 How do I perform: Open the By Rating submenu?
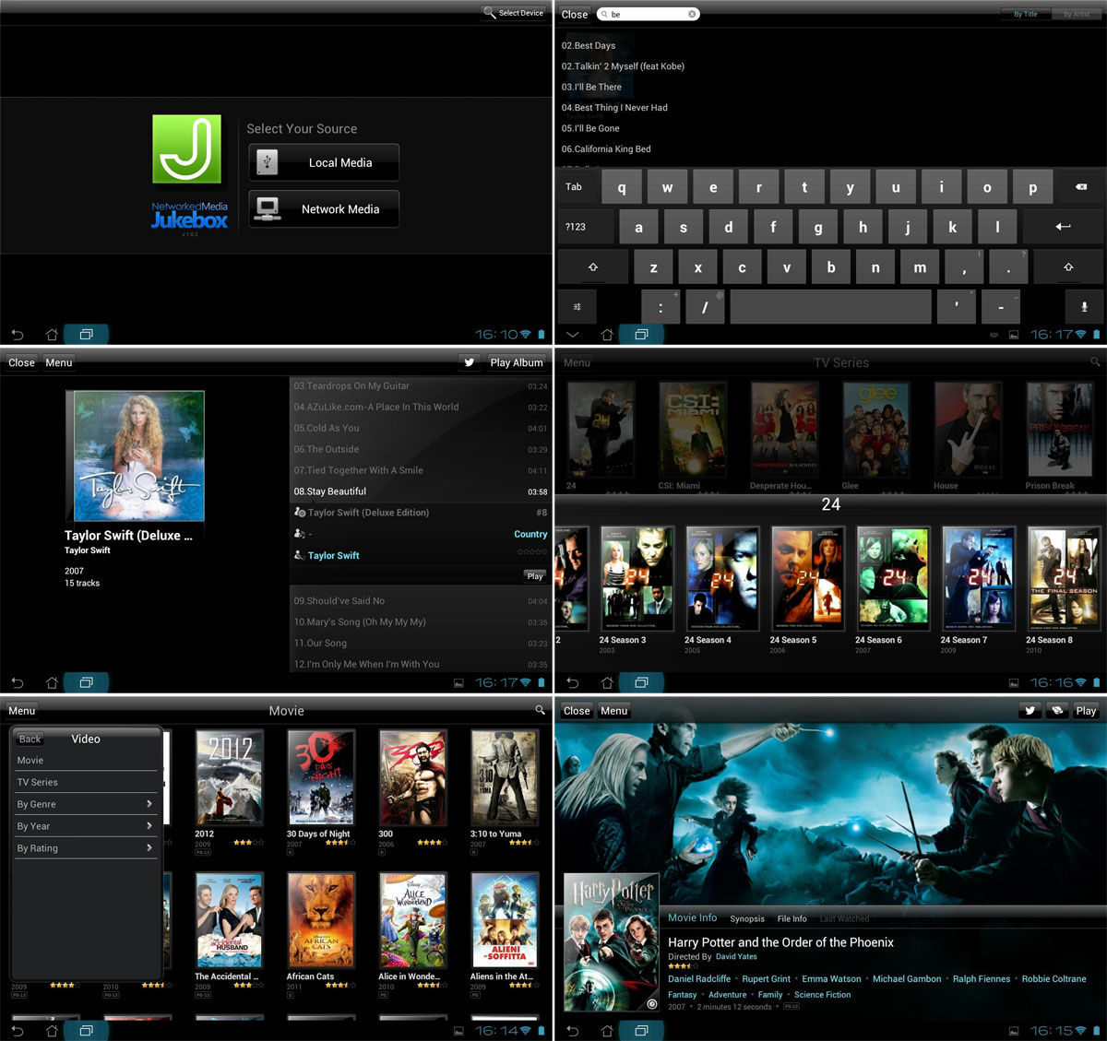(85, 847)
